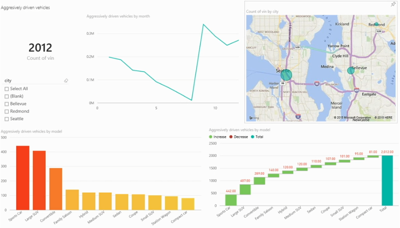Click the Family Saloon bar in column chart
The height and width of the screenshot is (228, 400).
[x=72, y=200]
